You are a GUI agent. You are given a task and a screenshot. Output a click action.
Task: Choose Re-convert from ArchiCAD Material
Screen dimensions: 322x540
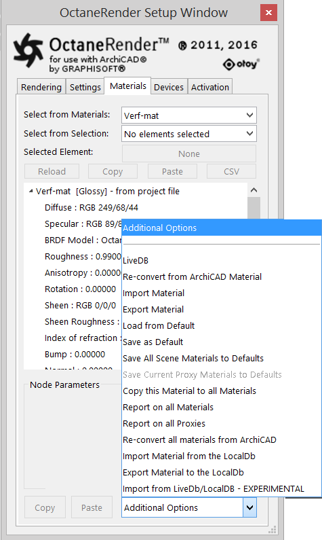(222, 277)
